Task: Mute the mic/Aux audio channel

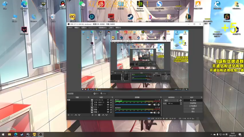Action: pyautogui.click(x=155, y=105)
